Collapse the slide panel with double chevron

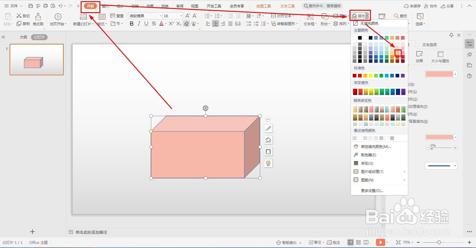3,37
